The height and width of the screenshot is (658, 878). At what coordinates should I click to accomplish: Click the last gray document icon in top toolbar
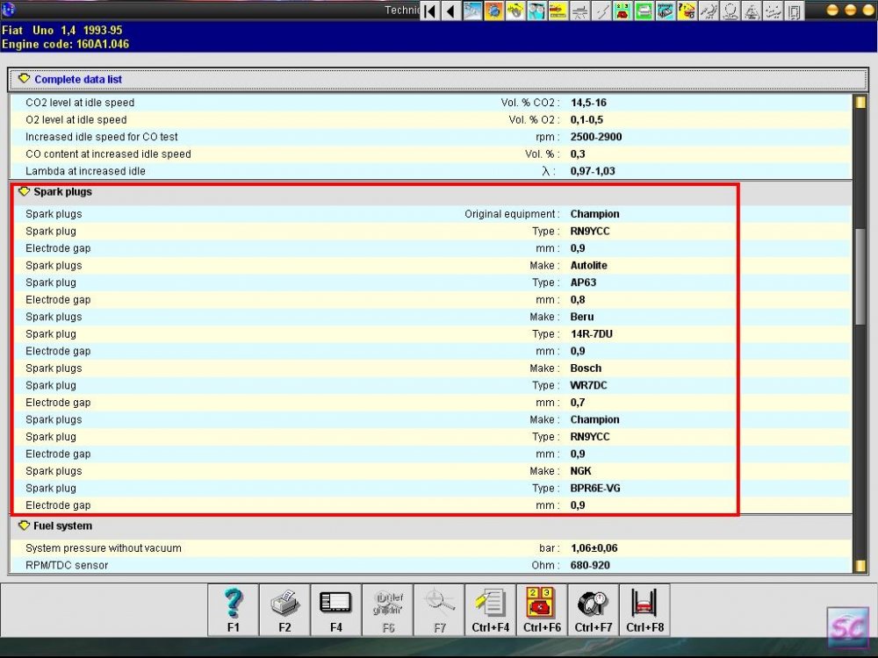click(794, 11)
